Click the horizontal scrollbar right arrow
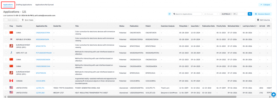Screen dimensions: 277x98 (270, 97)
